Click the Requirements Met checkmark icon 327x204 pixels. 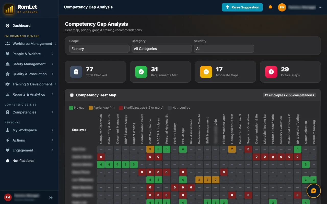pos(141,72)
